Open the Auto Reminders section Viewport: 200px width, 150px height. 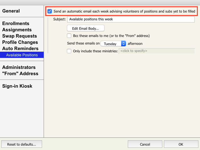pos(20,49)
